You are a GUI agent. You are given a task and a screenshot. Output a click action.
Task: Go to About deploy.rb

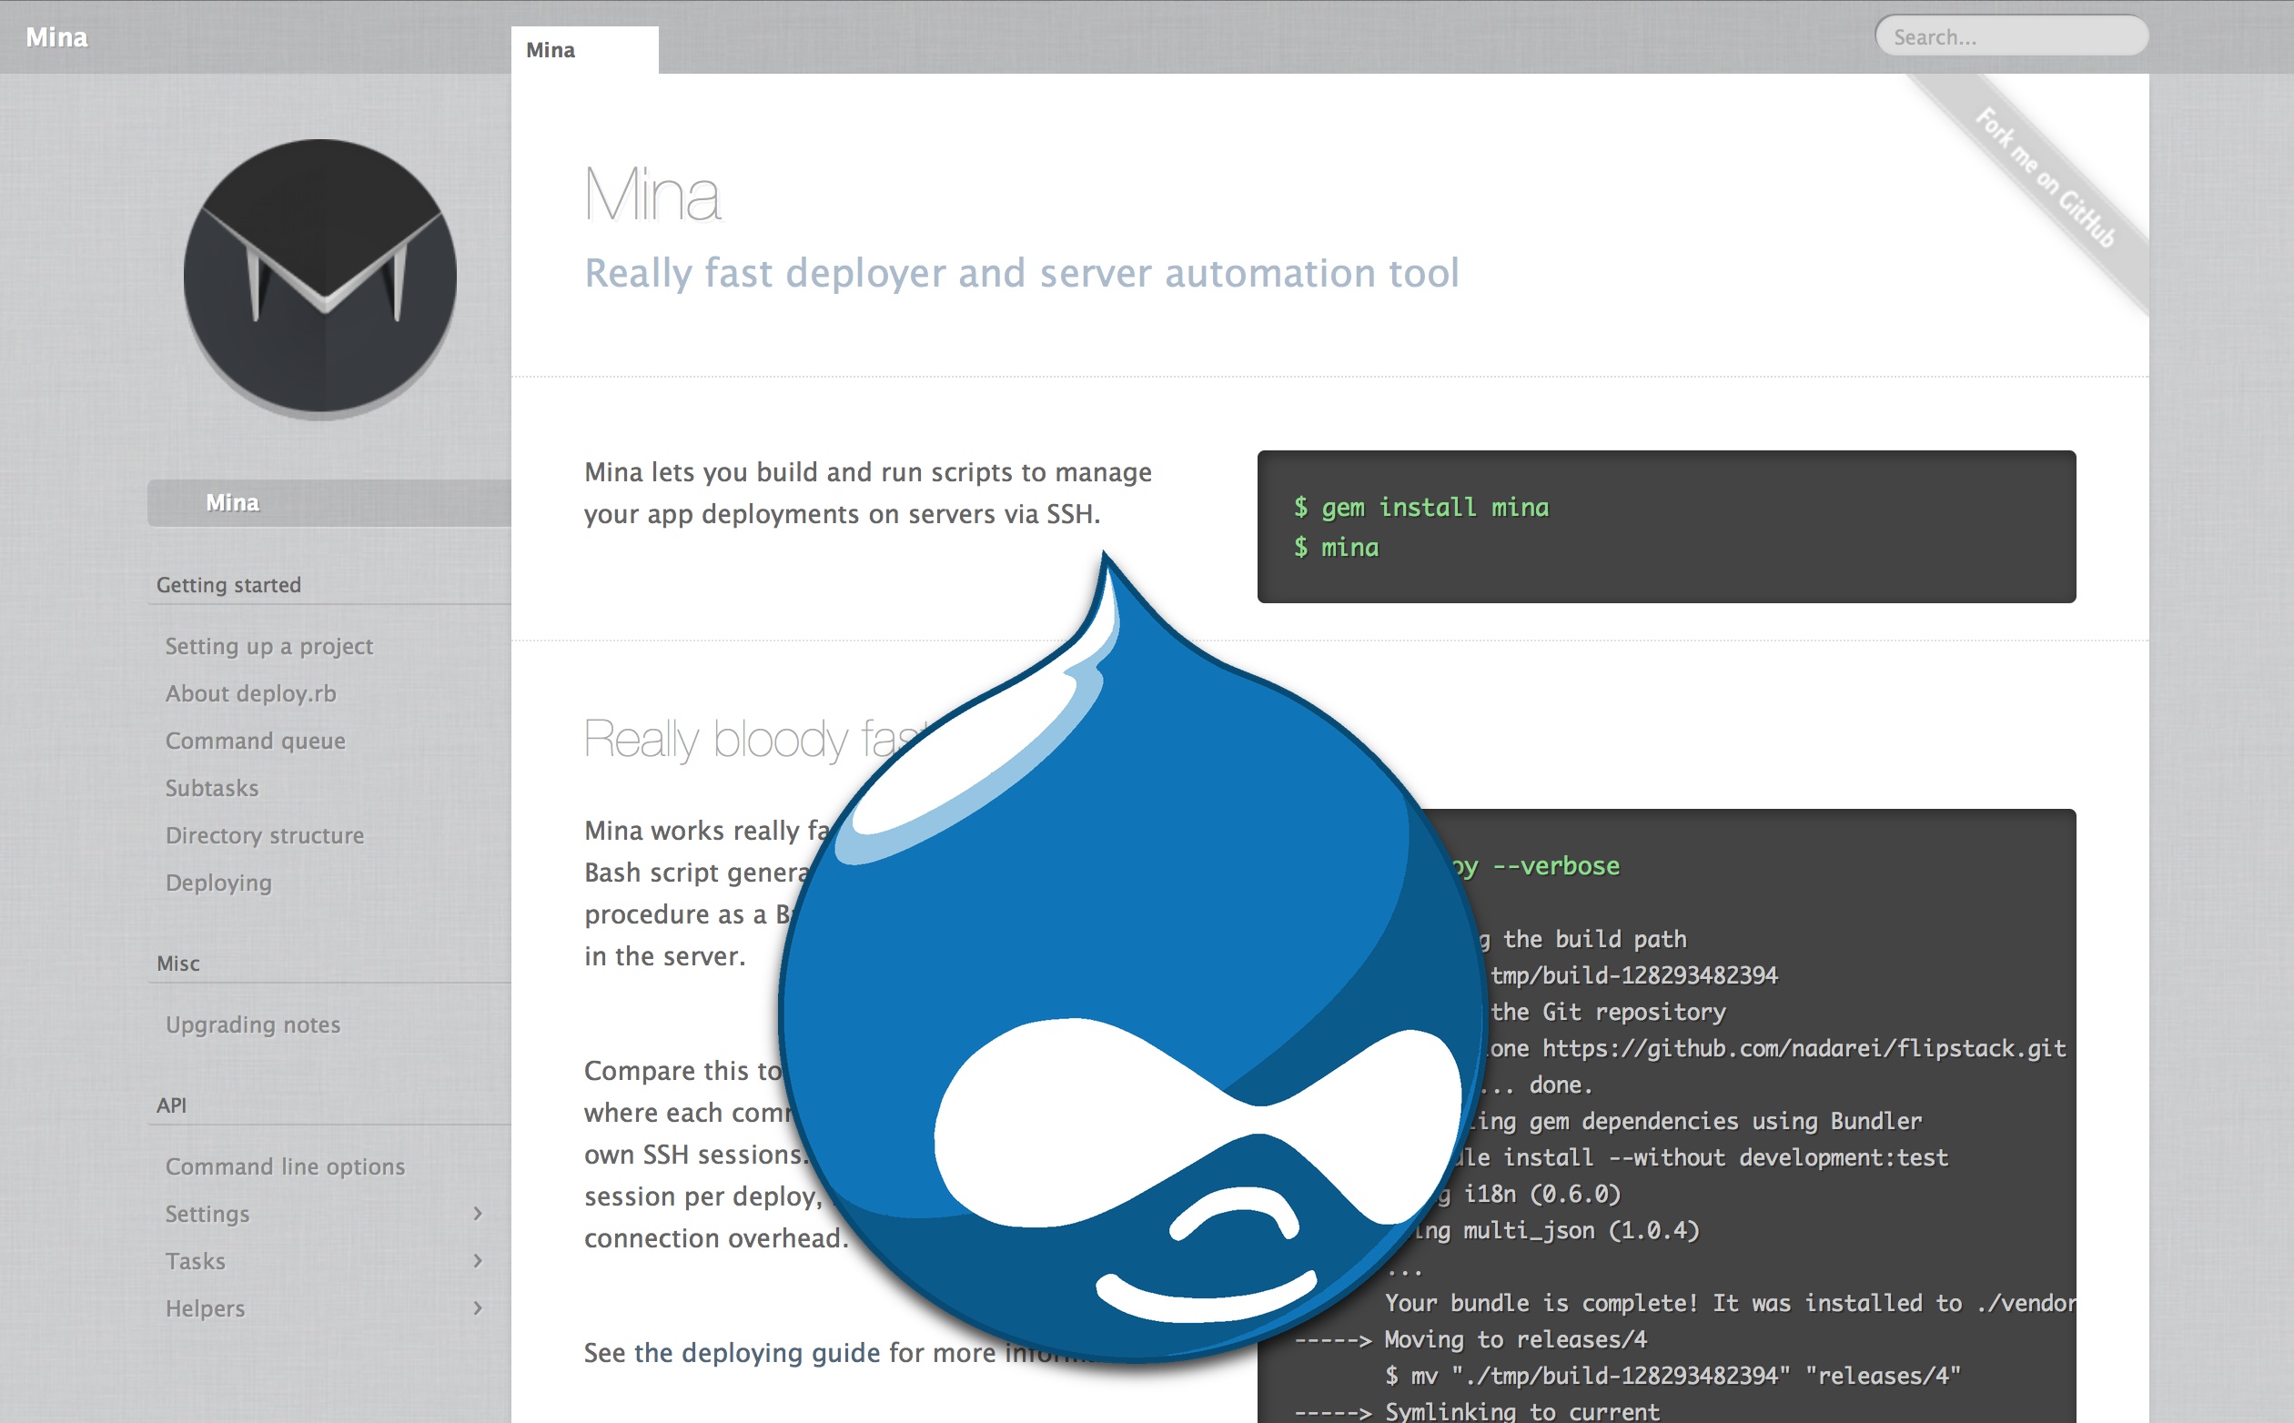(250, 693)
